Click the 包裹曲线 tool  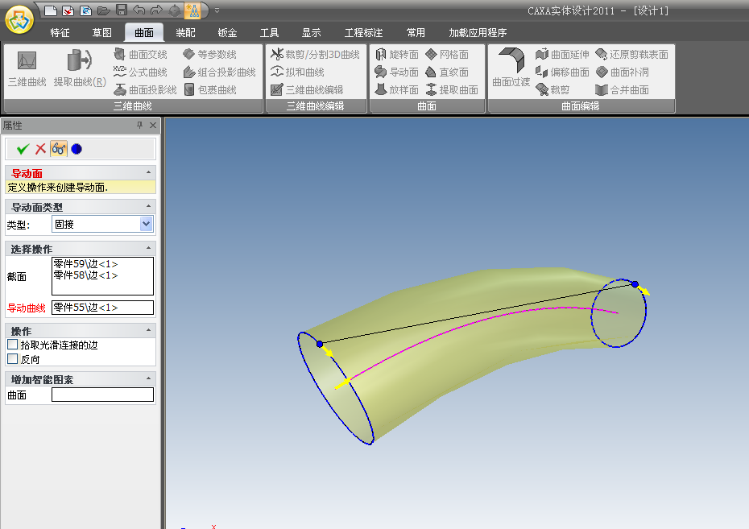click(209, 89)
